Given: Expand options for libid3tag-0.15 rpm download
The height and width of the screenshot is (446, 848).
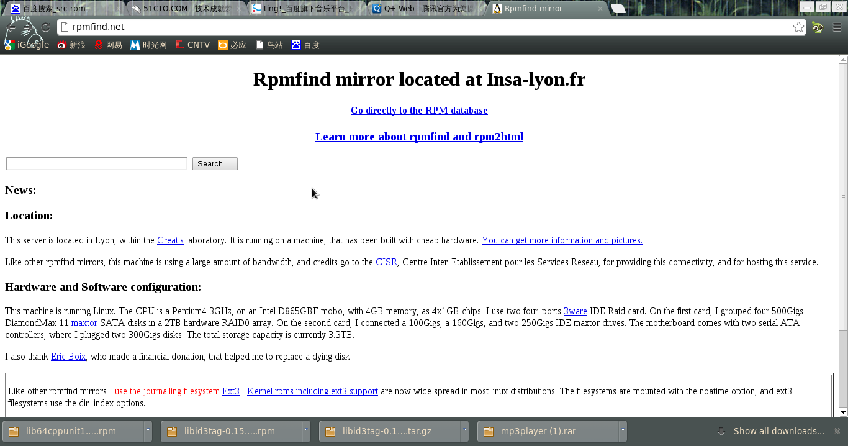Looking at the screenshot, I should point(306,431).
